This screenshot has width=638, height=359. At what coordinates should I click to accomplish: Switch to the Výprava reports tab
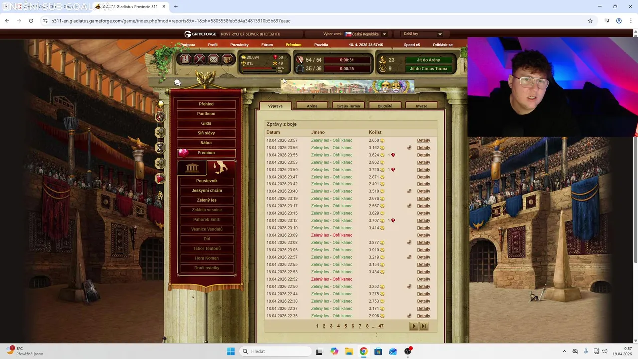275,106
